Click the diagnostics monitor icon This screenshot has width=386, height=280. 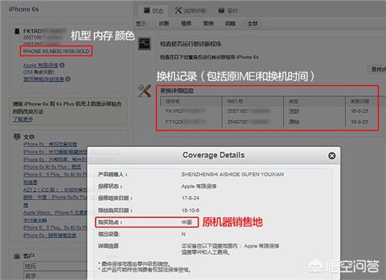144,43
